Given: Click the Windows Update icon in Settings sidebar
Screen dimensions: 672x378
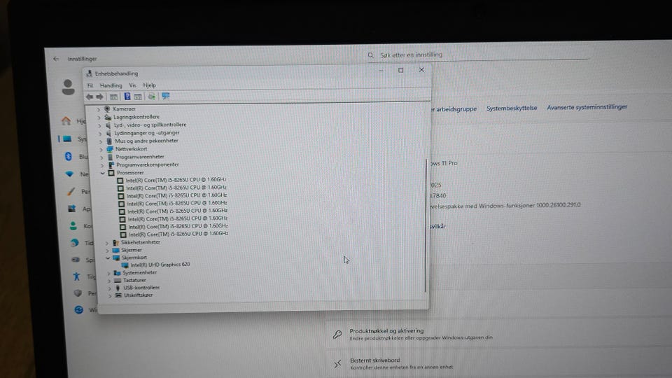Looking at the screenshot, I should coord(79,309).
